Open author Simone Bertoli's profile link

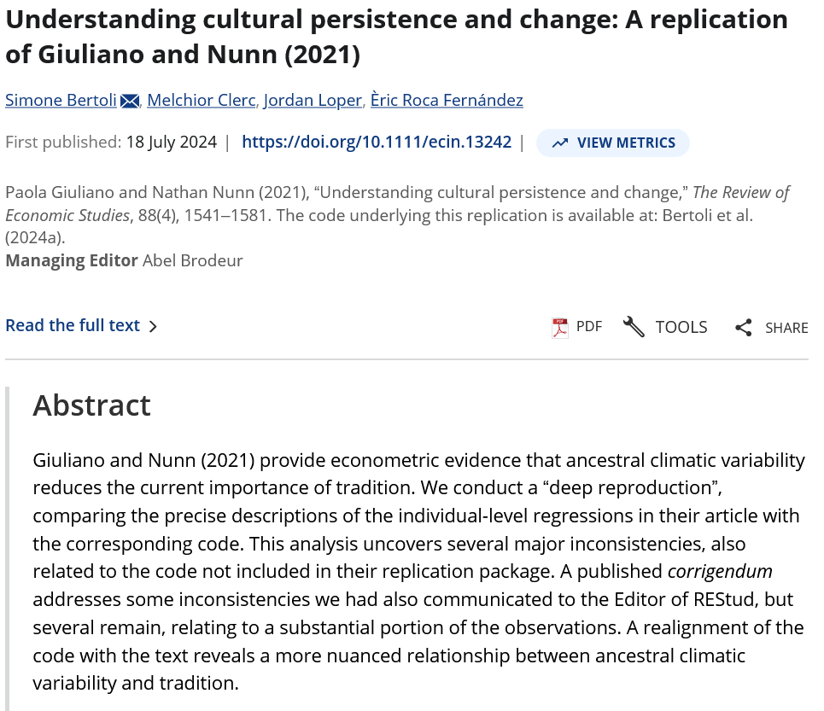click(x=61, y=101)
